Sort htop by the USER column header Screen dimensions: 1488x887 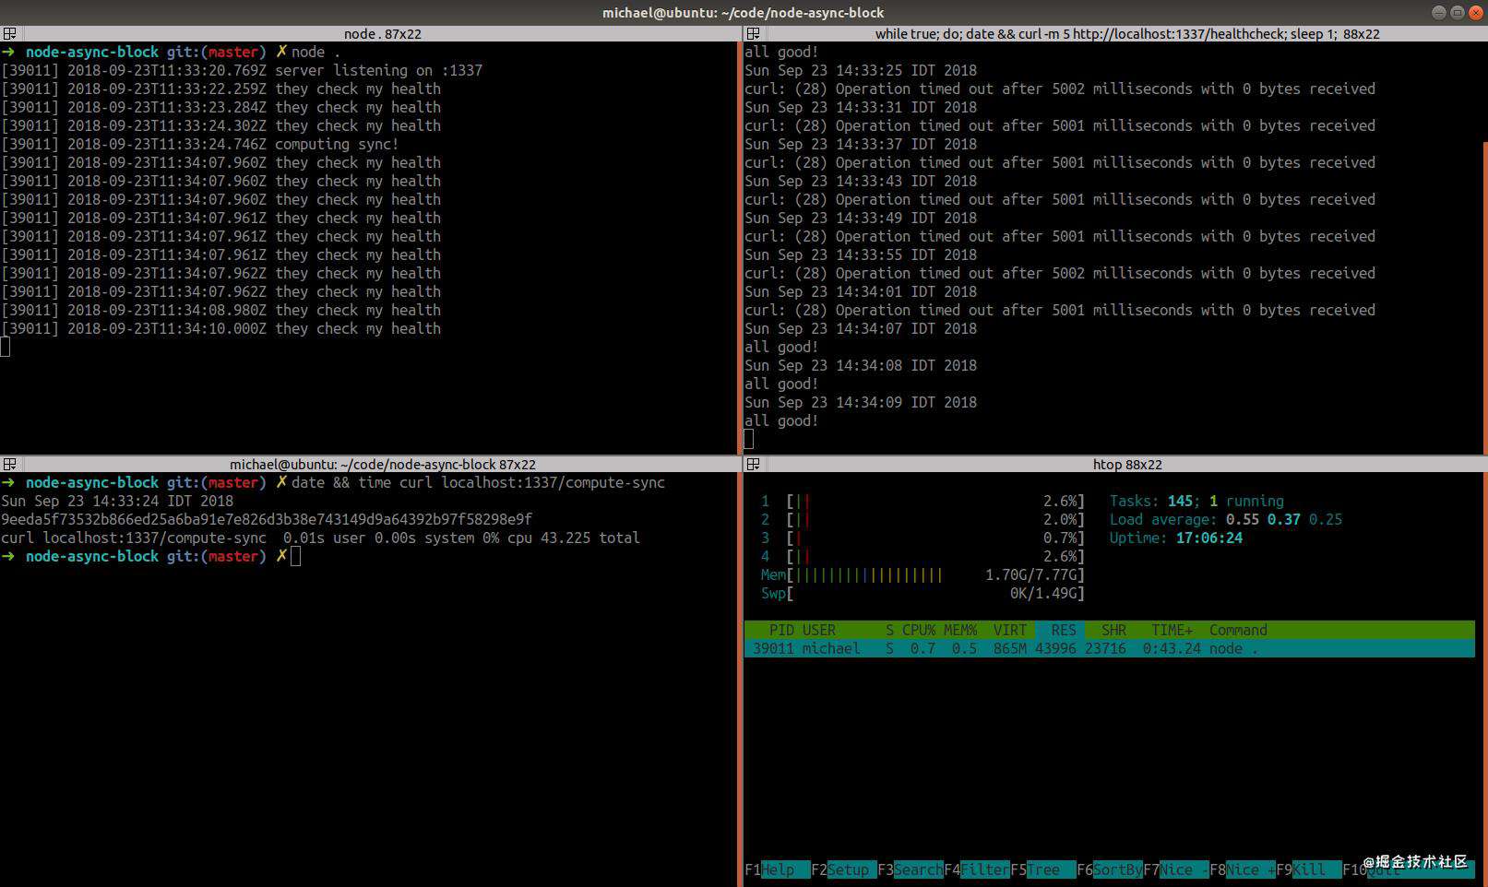[x=818, y=630]
